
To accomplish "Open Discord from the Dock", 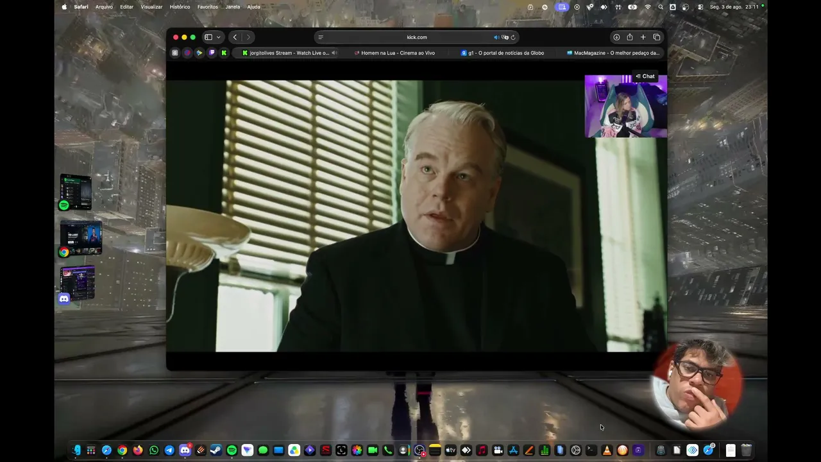I will pos(185,450).
